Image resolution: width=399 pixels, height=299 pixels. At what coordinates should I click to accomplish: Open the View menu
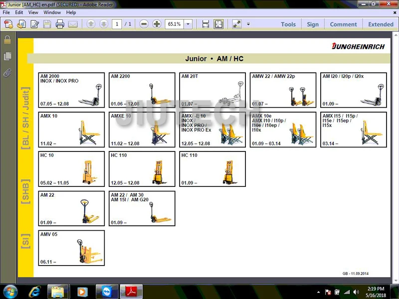tap(33, 12)
